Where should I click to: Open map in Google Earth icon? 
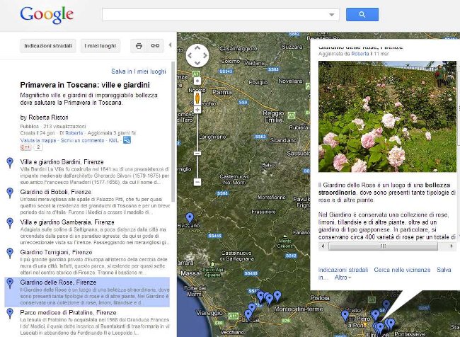pos(127,140)
